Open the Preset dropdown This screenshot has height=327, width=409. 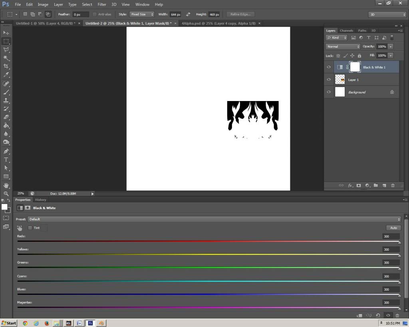[214, 219]
